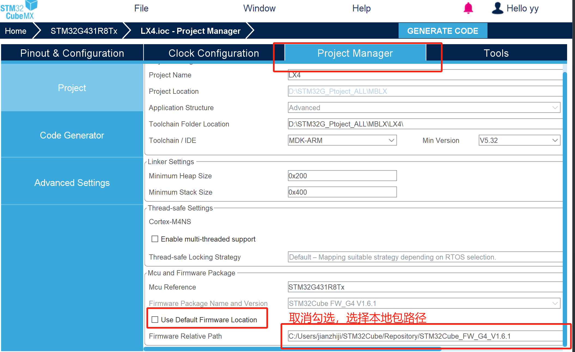This screenshot has width=575, height=352.
Task: Switch to Pinout & Configuration tab
Action: click(x=72, y=53)
